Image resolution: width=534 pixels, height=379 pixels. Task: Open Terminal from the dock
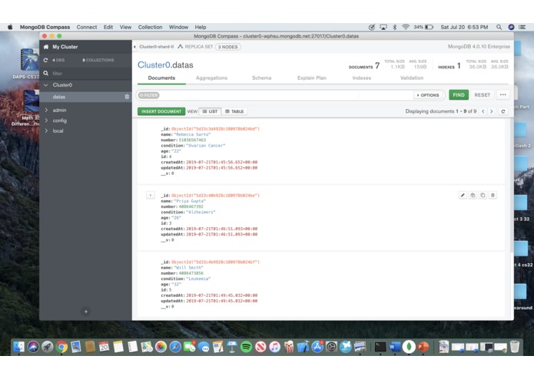tap(380, 347)
